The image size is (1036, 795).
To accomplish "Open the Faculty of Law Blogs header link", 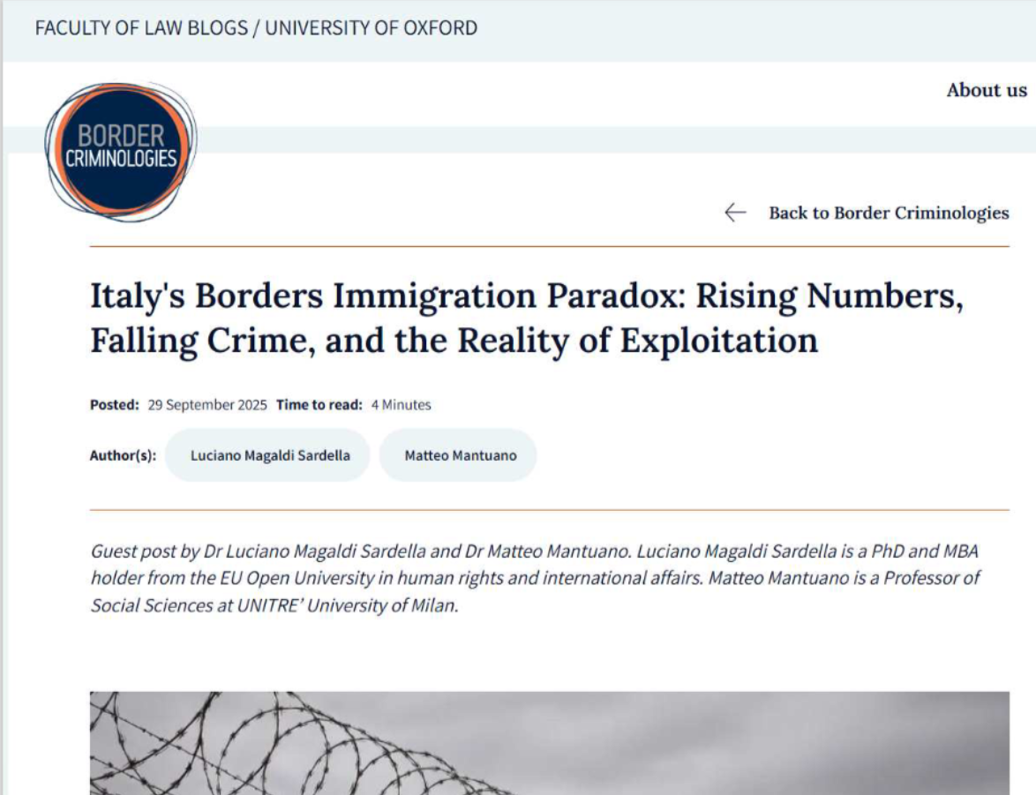I will pyautogui.click(x=256, y=27).
